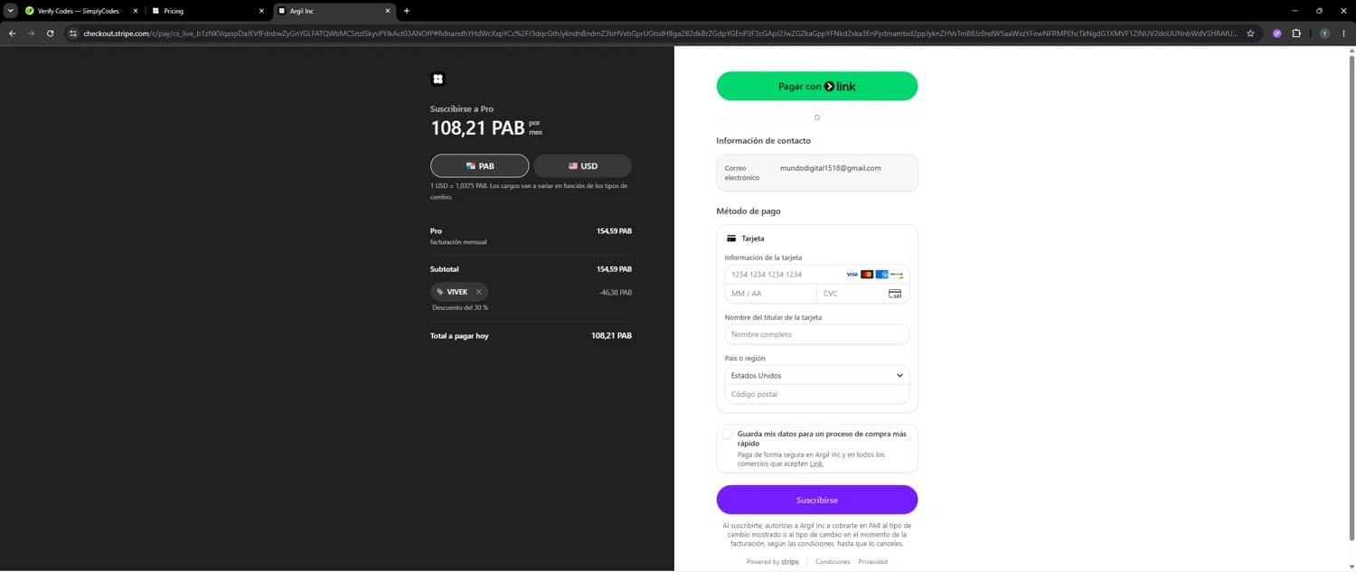The height and width of the screenshot is (572, 1356).
Task: Click the Descuento del 30 % text
Action: pyautogui.click(x=460, y=308)
